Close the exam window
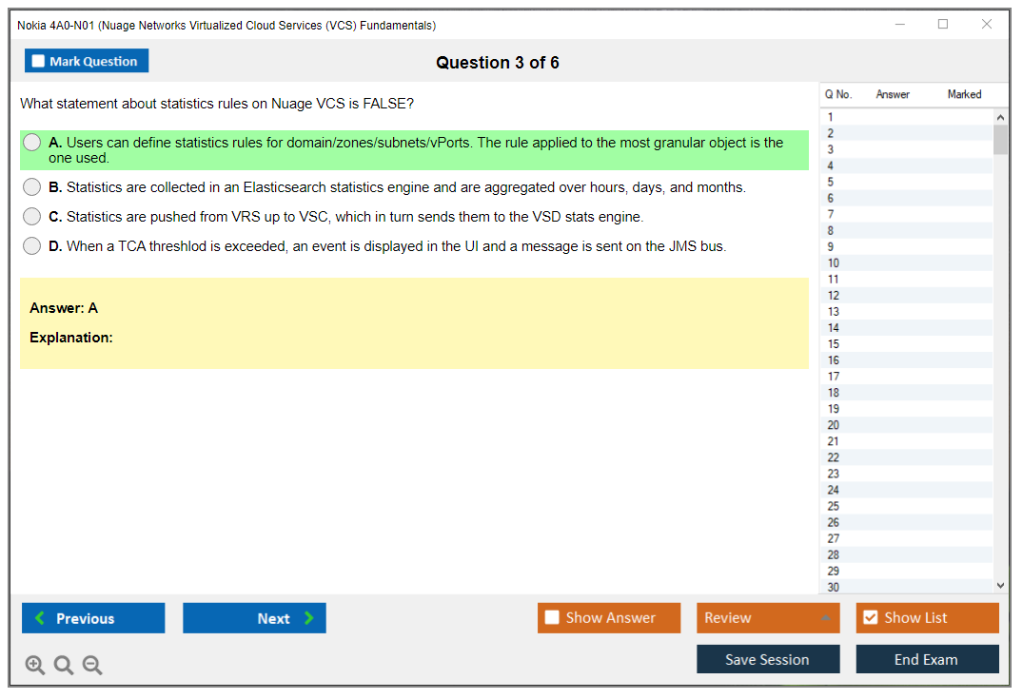Screen dimensions: 1023x699 [987, 25]
